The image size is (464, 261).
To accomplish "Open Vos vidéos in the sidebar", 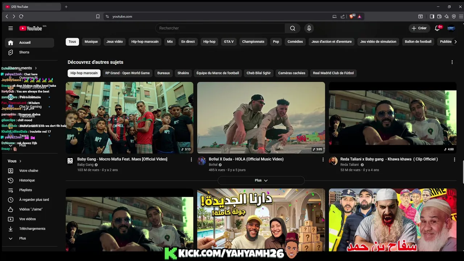I will (29, 219).
